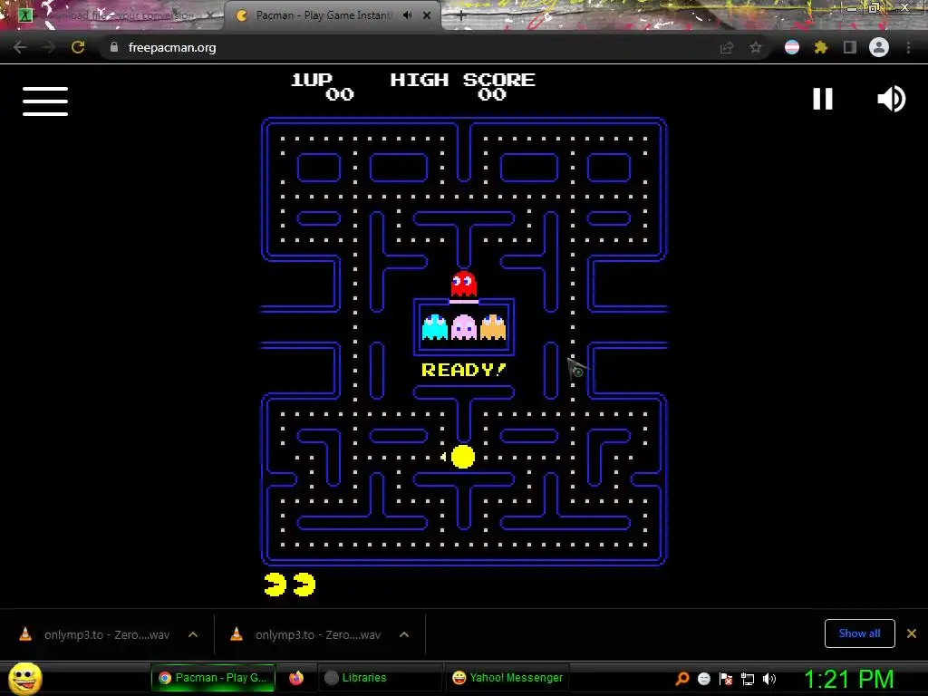Open Firefox from the taskbar
This screenshot has height=696, width=928.
296,678
